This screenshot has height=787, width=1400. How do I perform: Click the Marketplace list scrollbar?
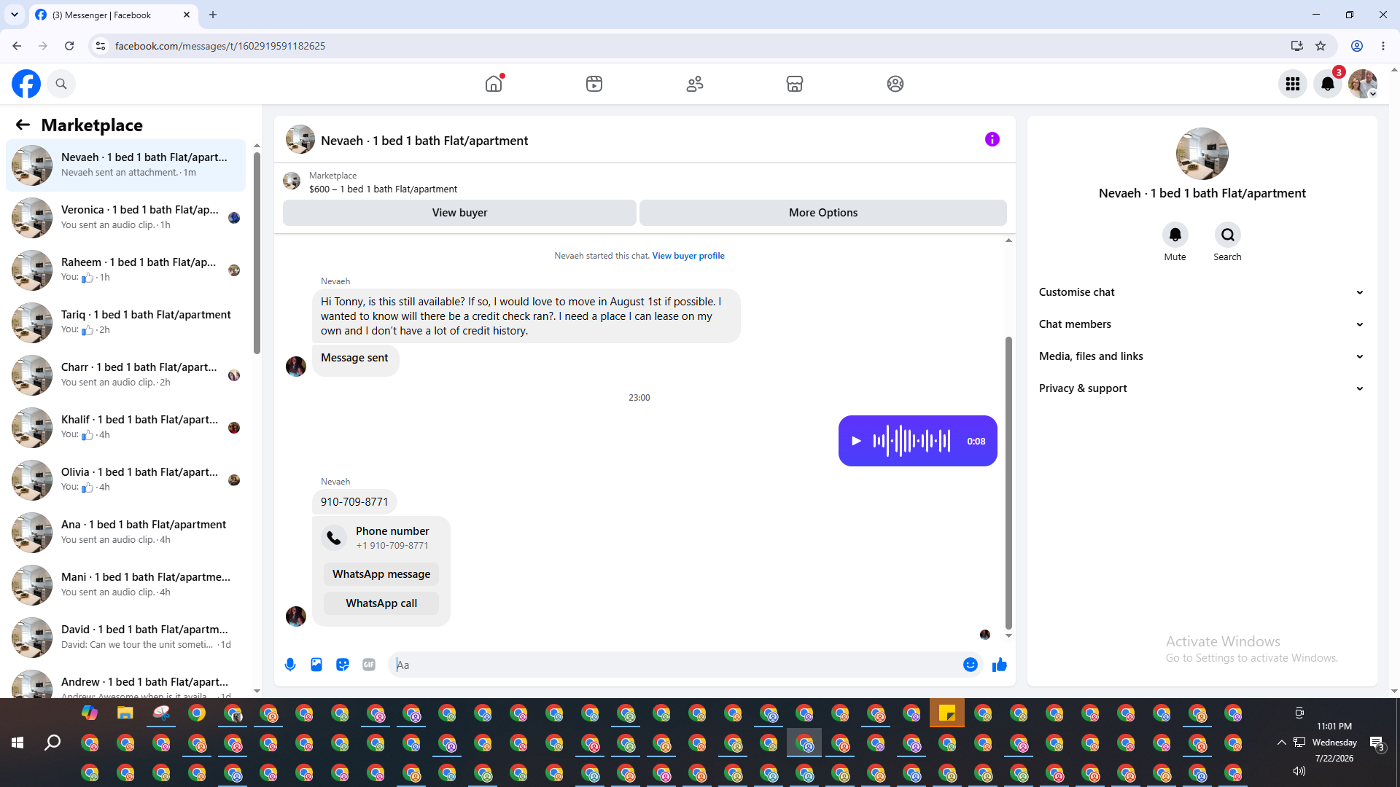(x=257, y=252)
